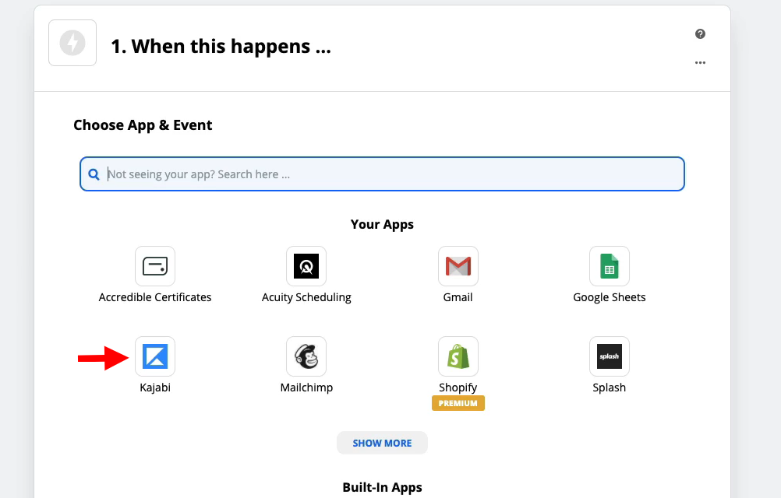
Task: Click the Mailchimp label text
Action: [x=306, y=388]
